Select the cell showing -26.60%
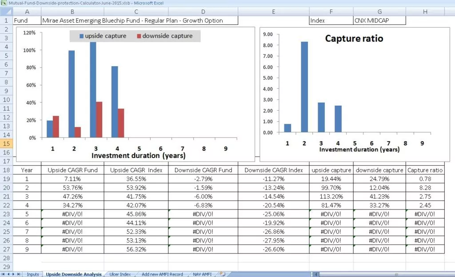This screenshot has width=455, height=277. pos(274,249)
